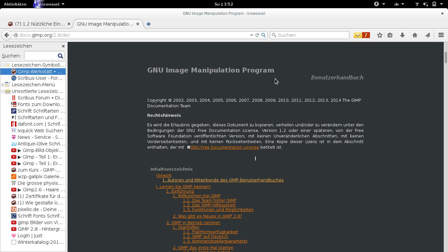
Task: Open '1.2. Das GIMP-Hilfesystem' link
Action: pyautogui.click(x=209, y=205)
